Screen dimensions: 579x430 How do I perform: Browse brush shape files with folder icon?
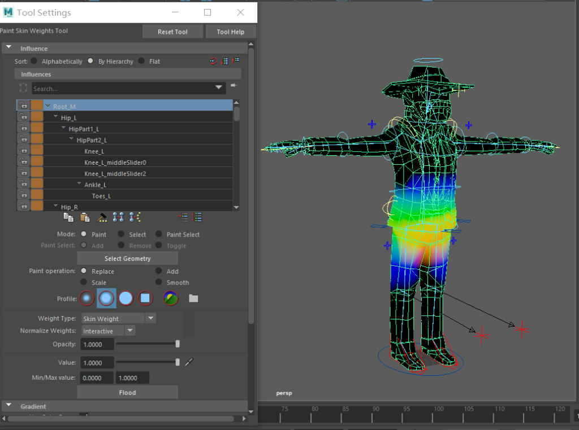coord(193,298)
